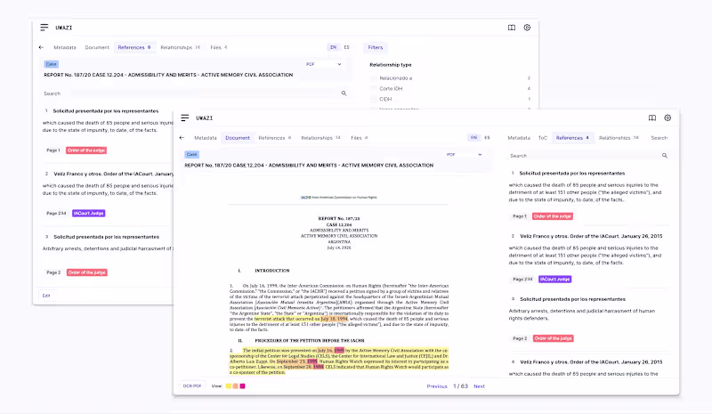Select the magenta view color swatch
Image resolution: width=712 pixels, height=414 pixels.
coord(242,386)
